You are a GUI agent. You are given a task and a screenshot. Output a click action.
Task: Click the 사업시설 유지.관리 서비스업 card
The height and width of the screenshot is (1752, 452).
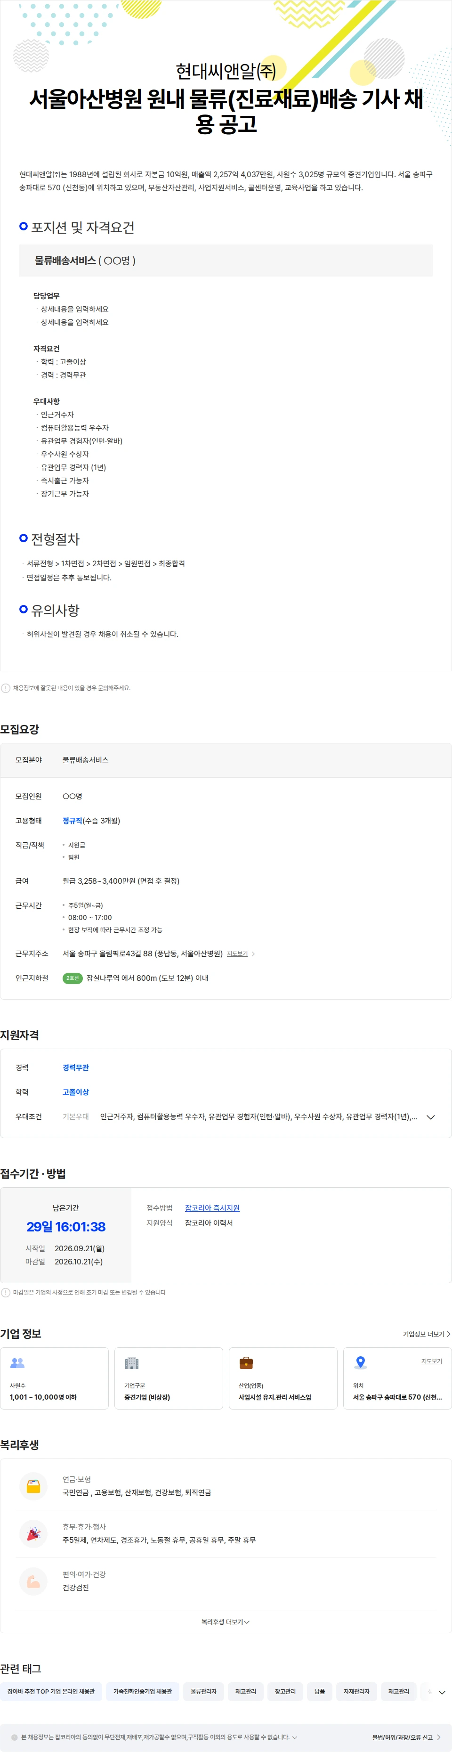283,1378
